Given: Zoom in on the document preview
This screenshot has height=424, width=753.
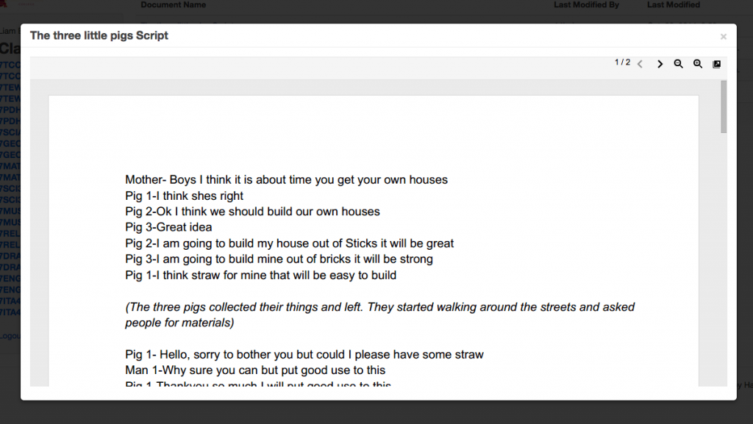Looking at the screenshot, I should pos(698,64).
